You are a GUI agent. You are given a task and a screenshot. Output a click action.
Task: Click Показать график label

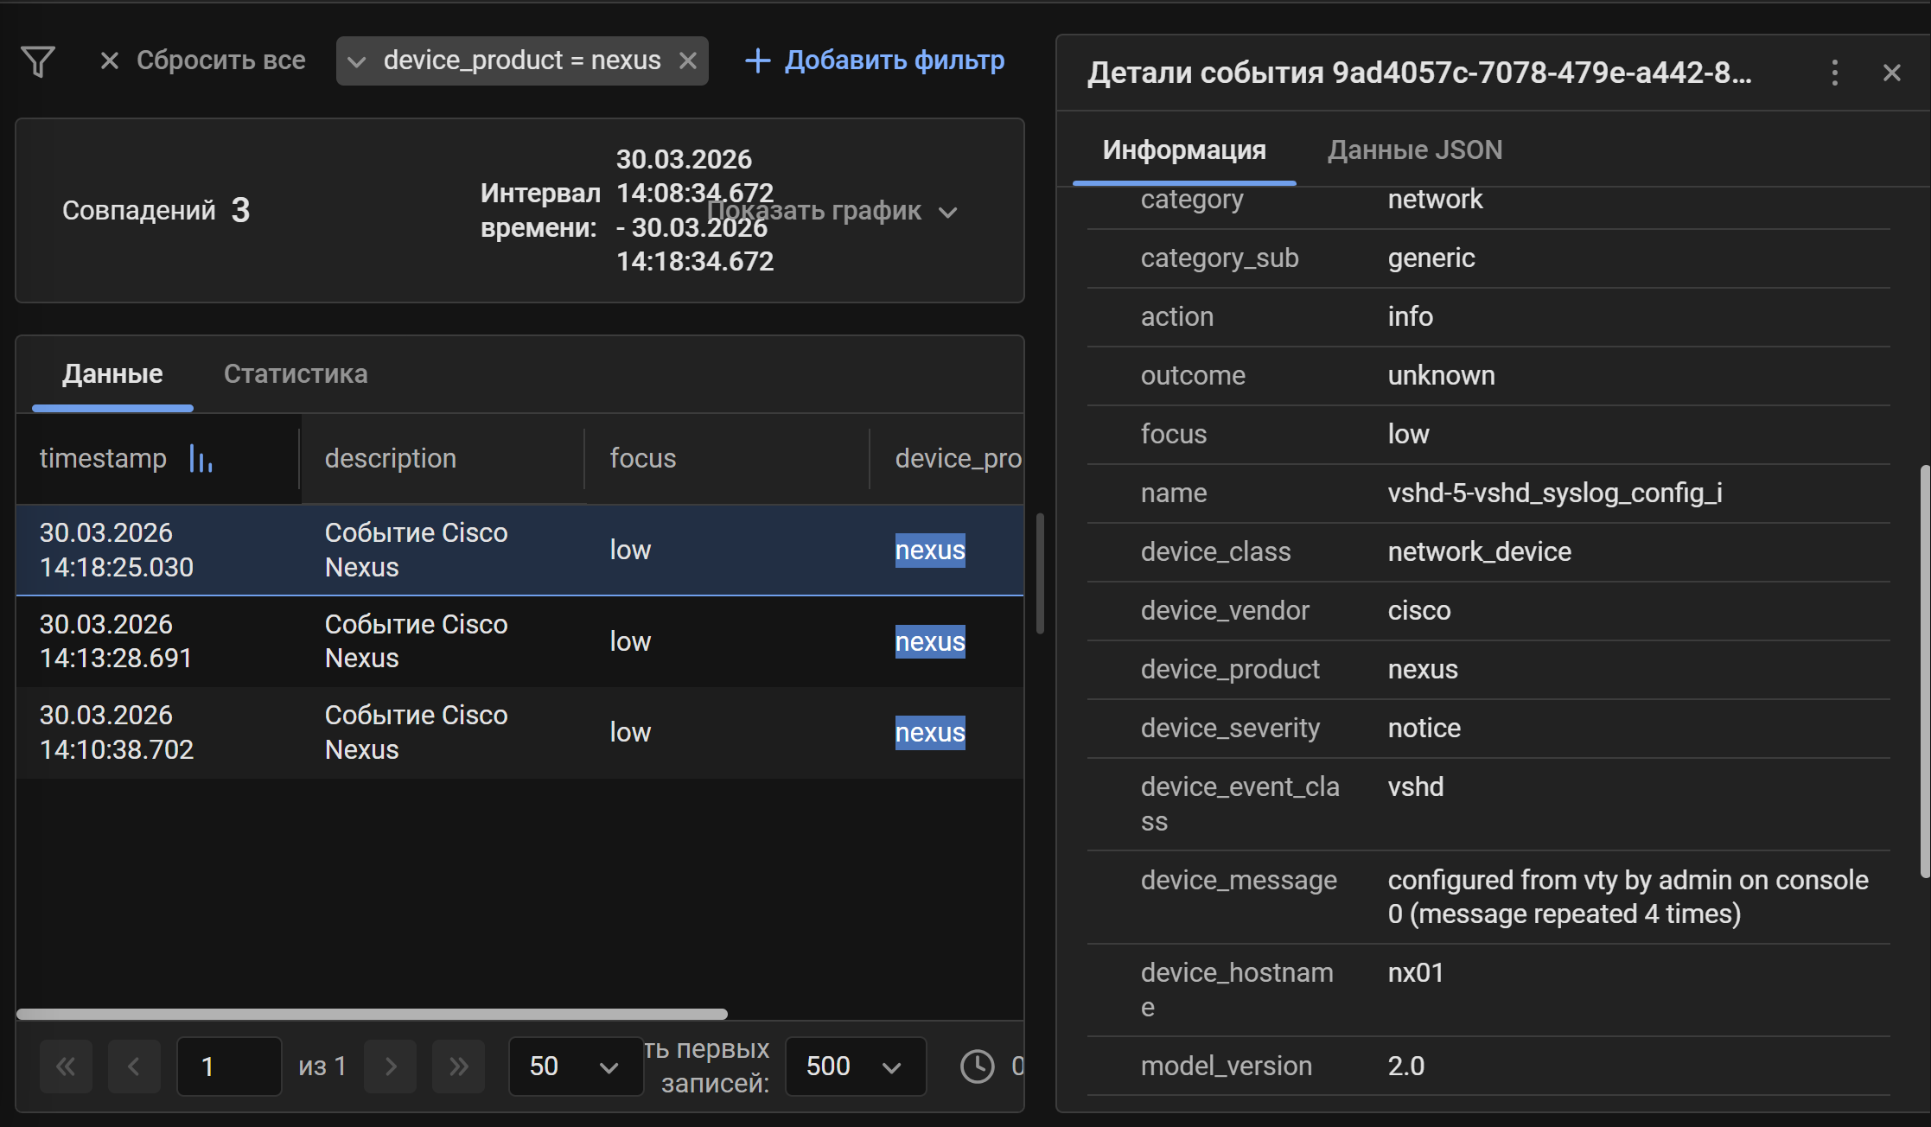[814, 211]
